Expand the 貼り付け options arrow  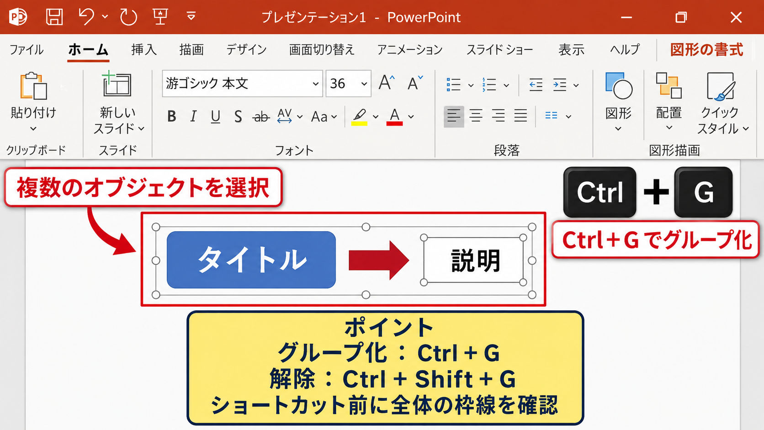click(x=33, y=129)
